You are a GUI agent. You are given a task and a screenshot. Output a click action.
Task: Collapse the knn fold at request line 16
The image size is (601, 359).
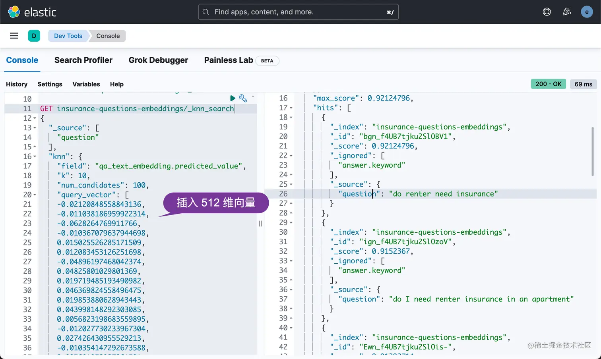click(35, 156)
